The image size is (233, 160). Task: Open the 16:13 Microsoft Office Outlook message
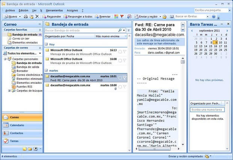click(86, 52)
